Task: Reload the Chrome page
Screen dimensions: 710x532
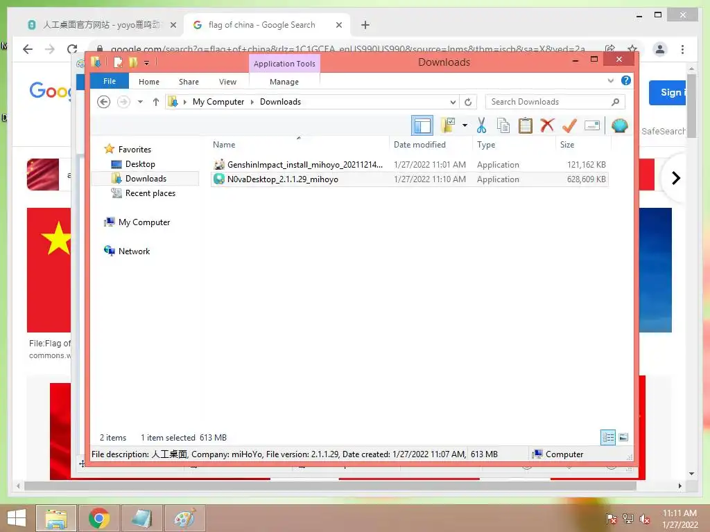Action: click(72, 49)
